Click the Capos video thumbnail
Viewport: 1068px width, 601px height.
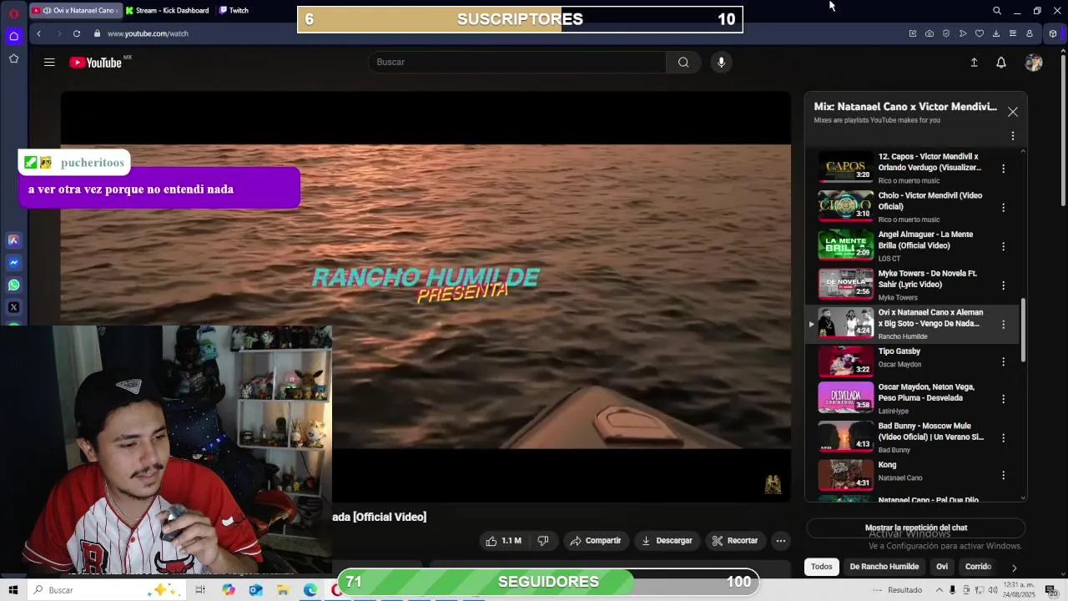click(x=846, y=166)
